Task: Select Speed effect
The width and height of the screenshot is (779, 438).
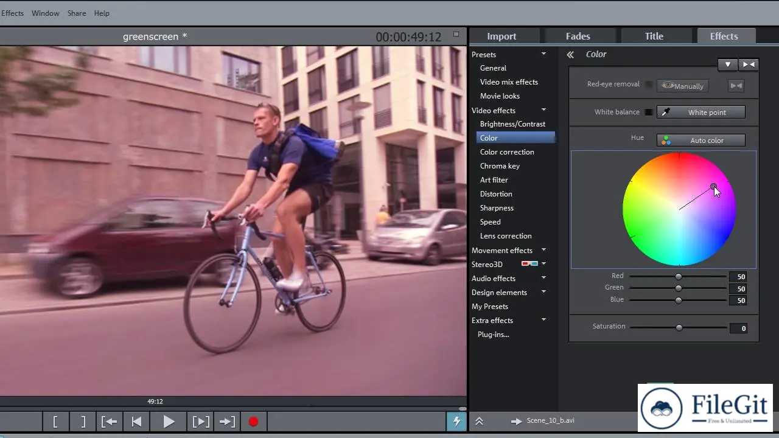Action: 491,222
